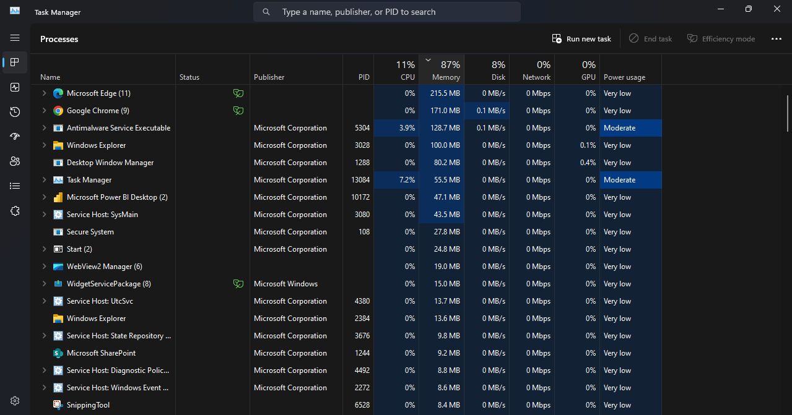This screenshot has height=415, width=792.
Task: Open the Users page in sidebar
Action: pos(15,161)
